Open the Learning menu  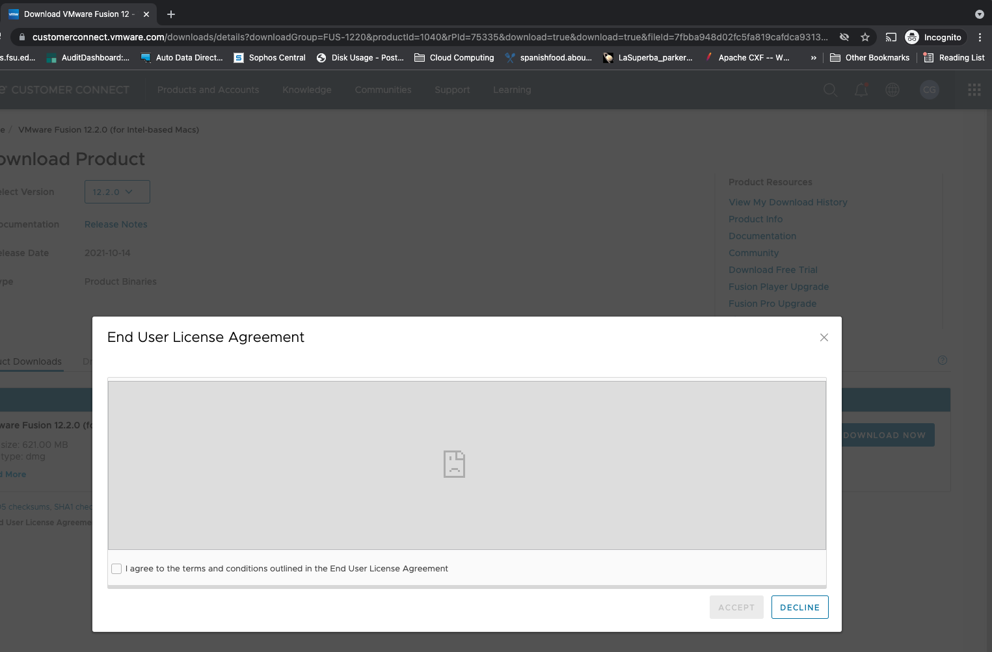coord(512,90)
